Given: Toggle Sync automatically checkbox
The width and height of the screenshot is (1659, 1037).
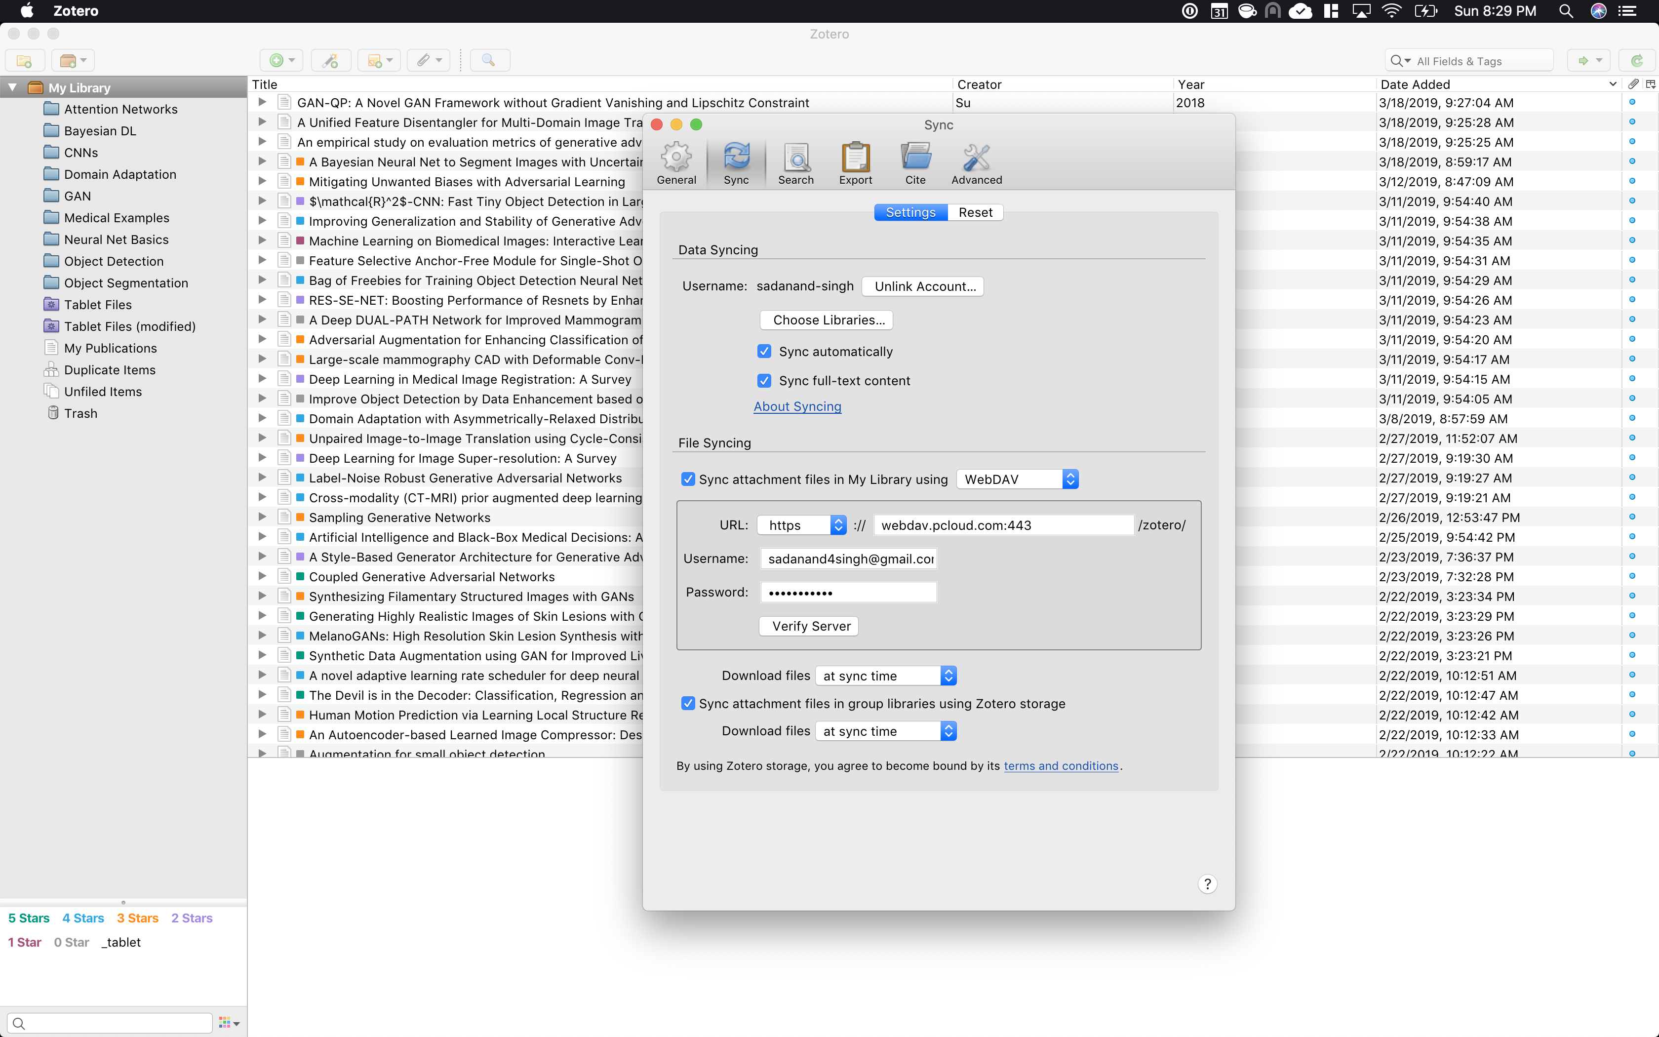Looking at the screenshot, I should point(764,351).
